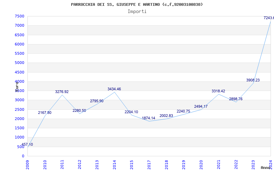
Task: Click x-axis year 2010
Action: tap(45, 165)
